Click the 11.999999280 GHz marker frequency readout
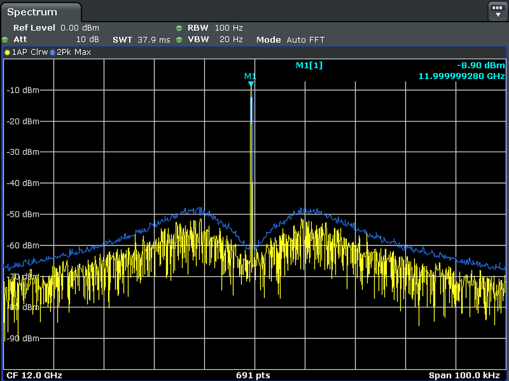This screenshot has height=381, width=509. 462,76
